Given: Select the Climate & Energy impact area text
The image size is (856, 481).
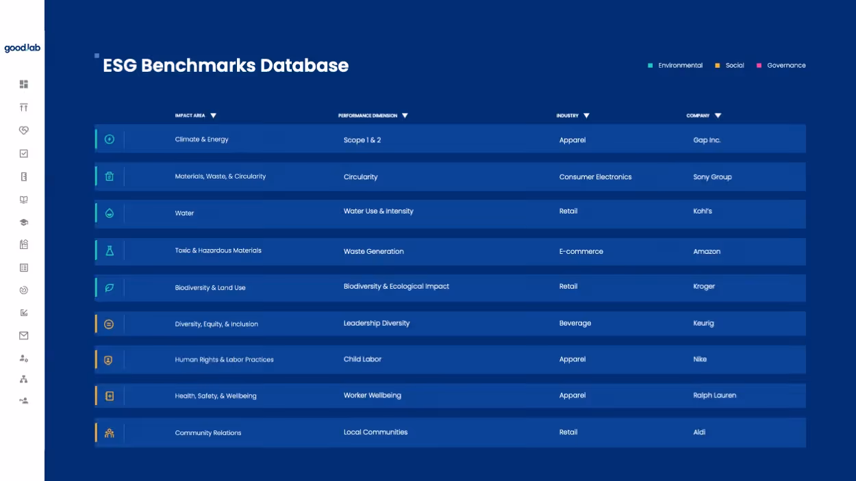Looking at the screenshot, I should coord(202,140).
